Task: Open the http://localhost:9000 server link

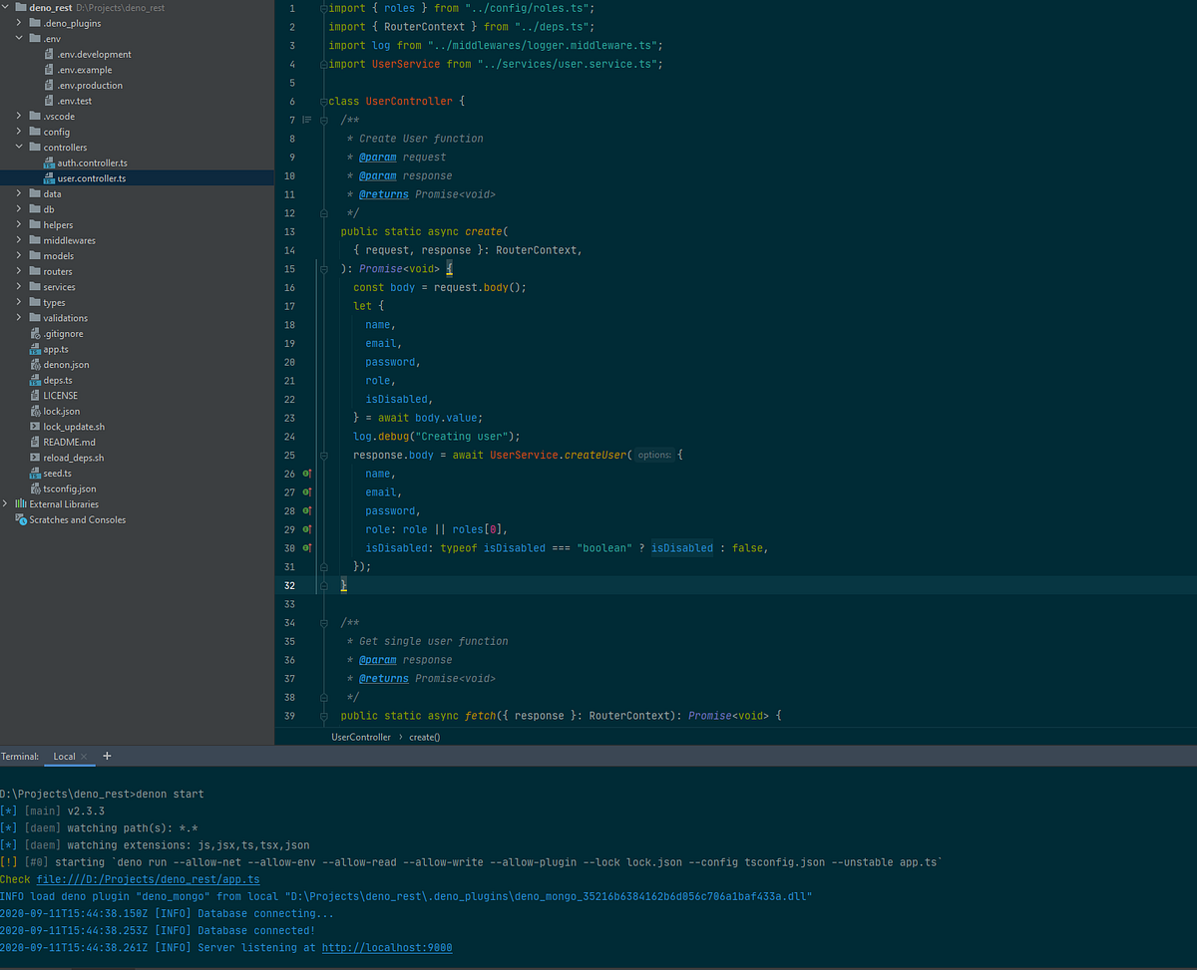Action: pos(386,947)
